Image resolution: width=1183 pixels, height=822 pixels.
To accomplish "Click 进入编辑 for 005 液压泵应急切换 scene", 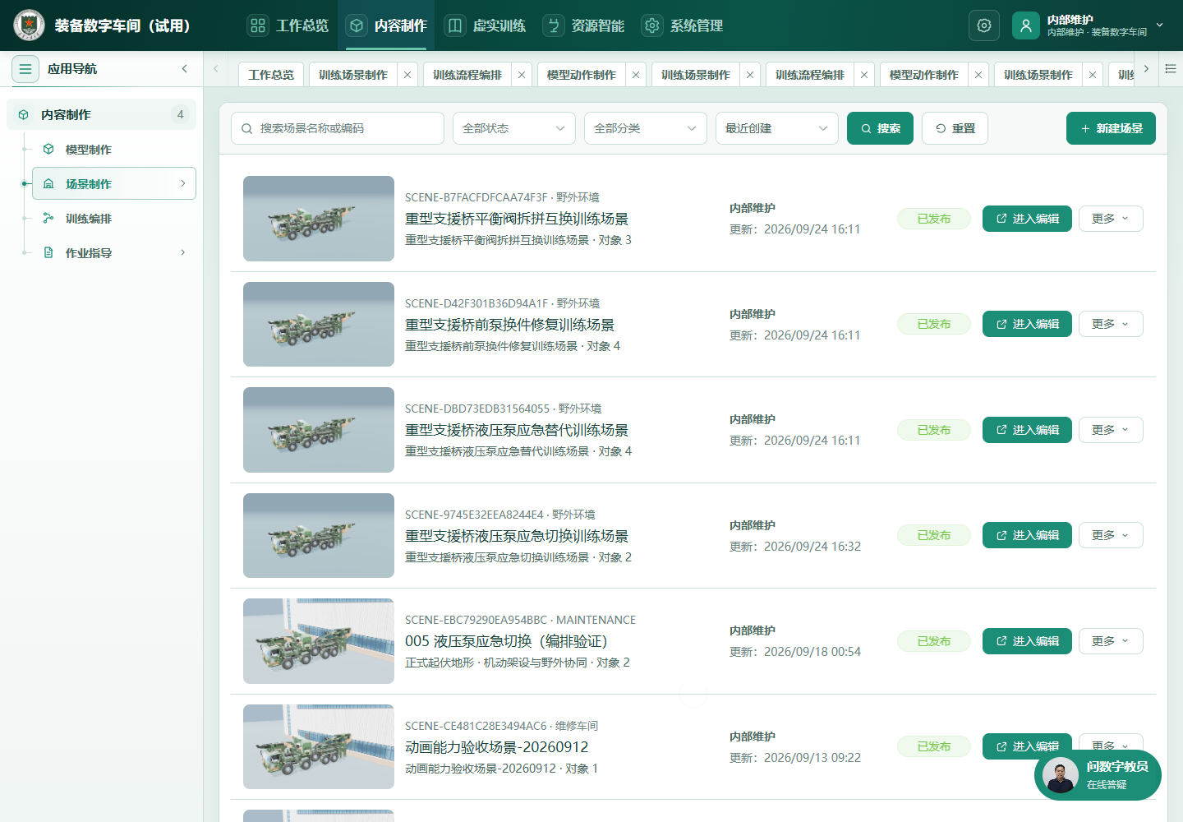I will point(1027,641).
